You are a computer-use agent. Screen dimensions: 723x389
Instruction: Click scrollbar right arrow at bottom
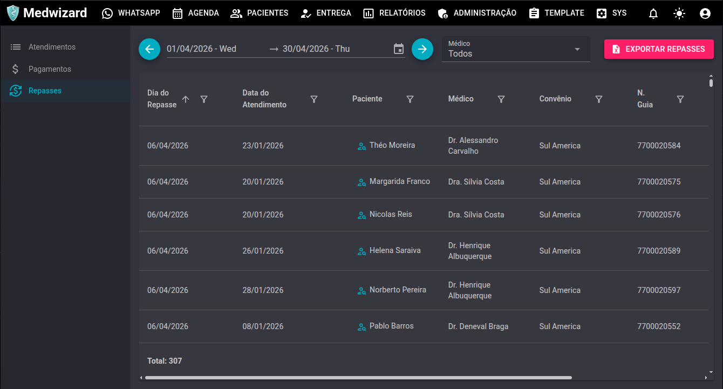(706, 378)
